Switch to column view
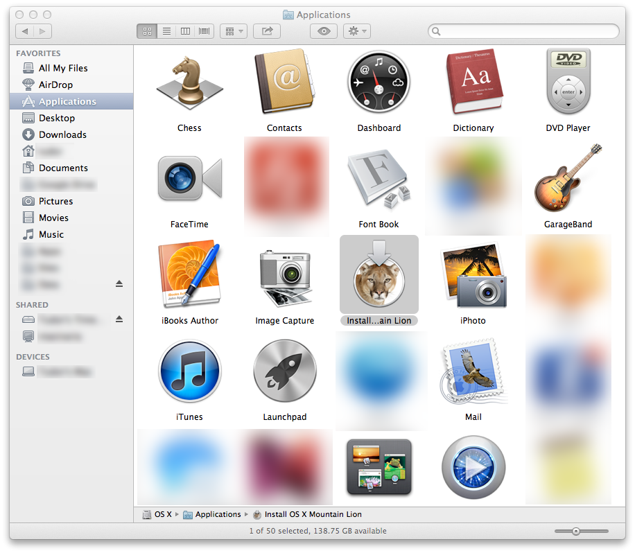The width and height of the screenshot is (635, 553). pyautogui.click(x=186, y=31)
